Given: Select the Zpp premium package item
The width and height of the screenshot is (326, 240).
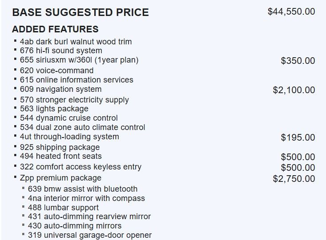Looking at the screenshot, I should pyautogui.click(x=60, y=178).
